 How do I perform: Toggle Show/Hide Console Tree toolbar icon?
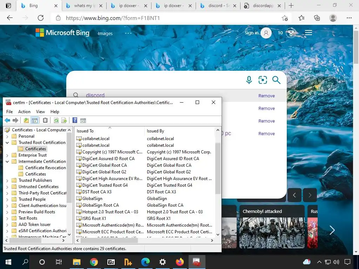[35, 120]
